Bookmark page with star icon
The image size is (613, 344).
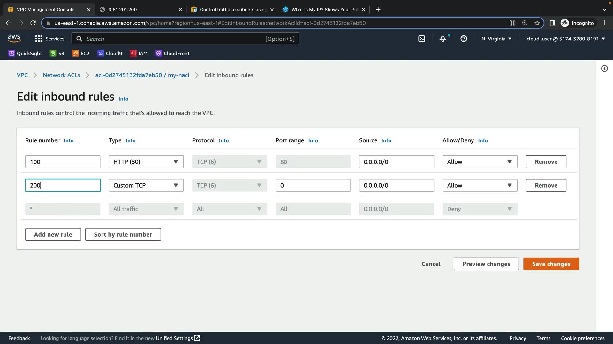pyautogui.click(x=537, y=23)
